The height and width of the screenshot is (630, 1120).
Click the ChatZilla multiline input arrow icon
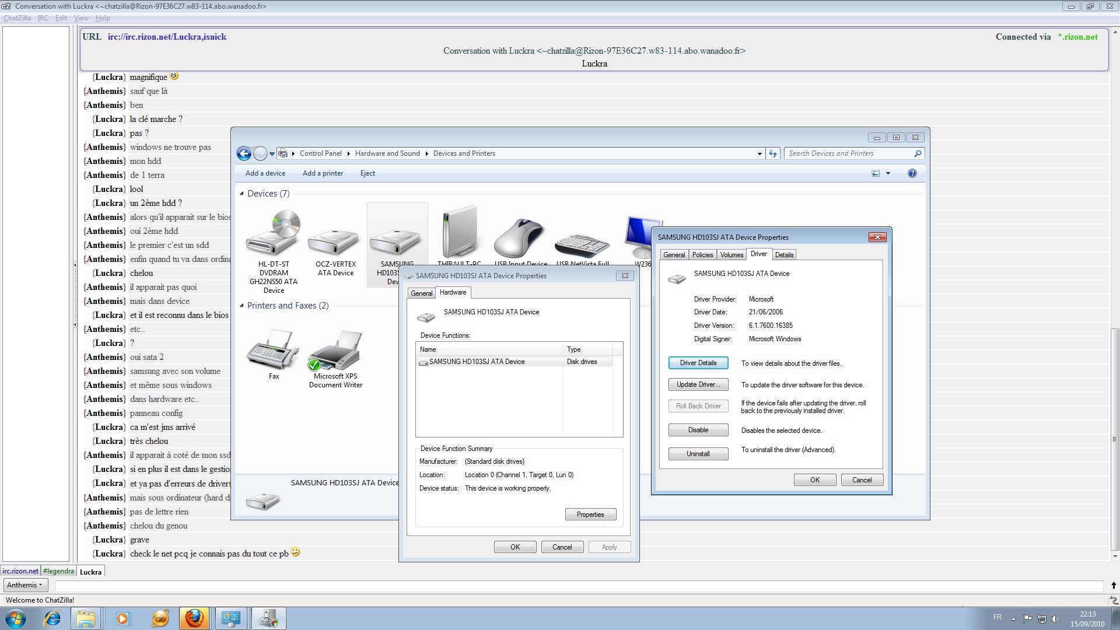pyautogui.click(x=1113, y=585)
